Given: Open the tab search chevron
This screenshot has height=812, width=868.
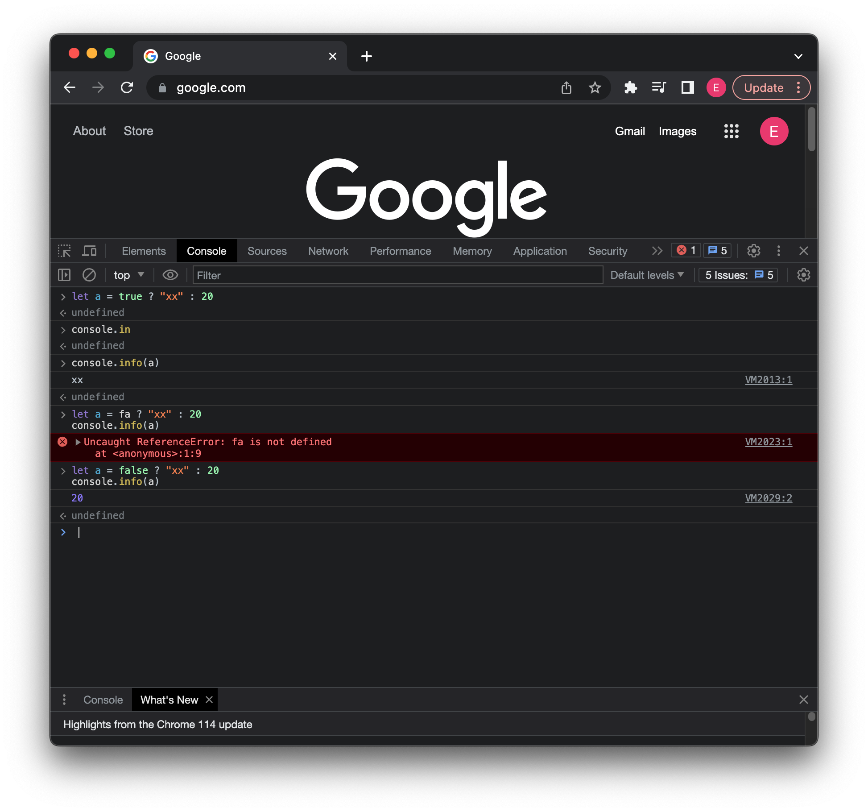Looking at the screenshot, I should [798, 56].
